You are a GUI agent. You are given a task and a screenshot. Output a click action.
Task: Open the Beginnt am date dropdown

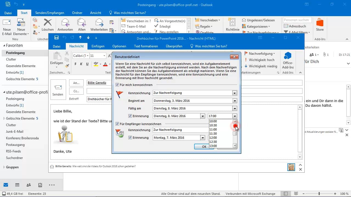(x=234, y=101)
